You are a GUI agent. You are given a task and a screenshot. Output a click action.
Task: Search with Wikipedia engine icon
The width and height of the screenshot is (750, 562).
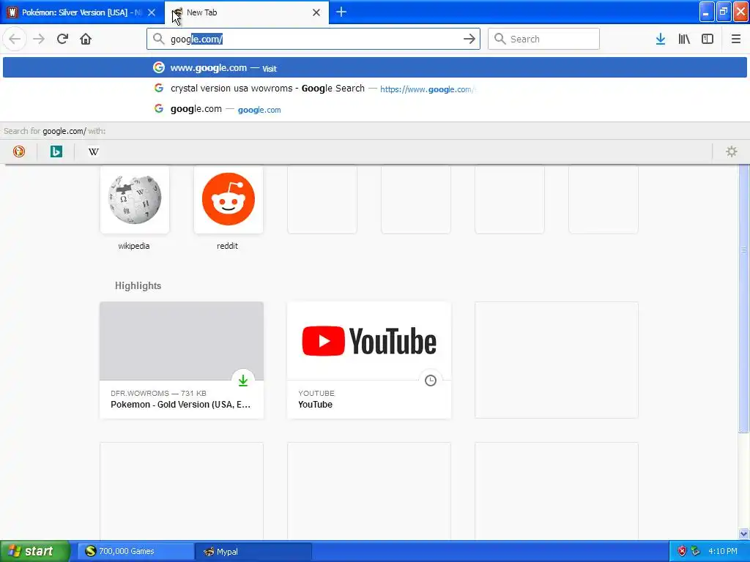pyautogui.click(x=93, y=151)
